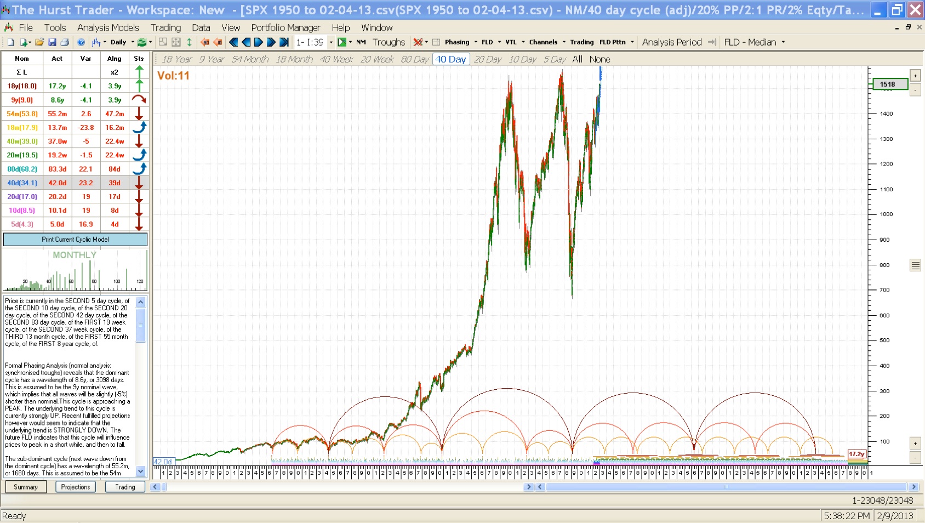Viewport: 925px width, 523px height.
Task: Jump to the last bar with the end arrow
Action: pyautogui.click(x=284, y=42)
